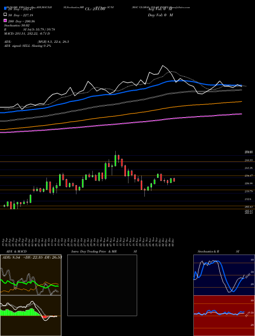
Task: Click the 'Avg Vol: 0 M' label
Action: (x=160, y=9)
